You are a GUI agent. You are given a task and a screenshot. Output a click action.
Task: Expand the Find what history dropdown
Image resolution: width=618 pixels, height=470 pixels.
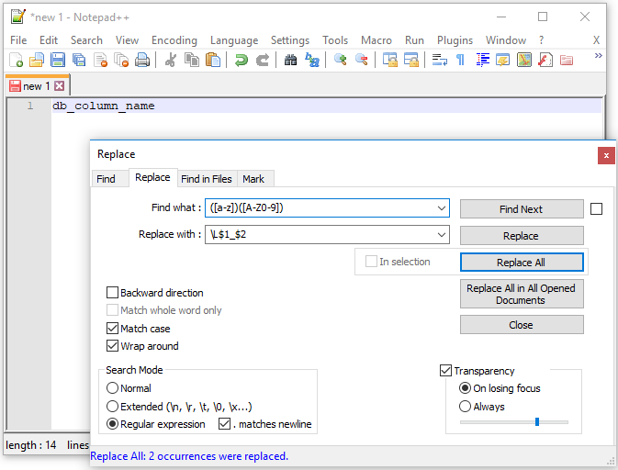pos(441,208)
